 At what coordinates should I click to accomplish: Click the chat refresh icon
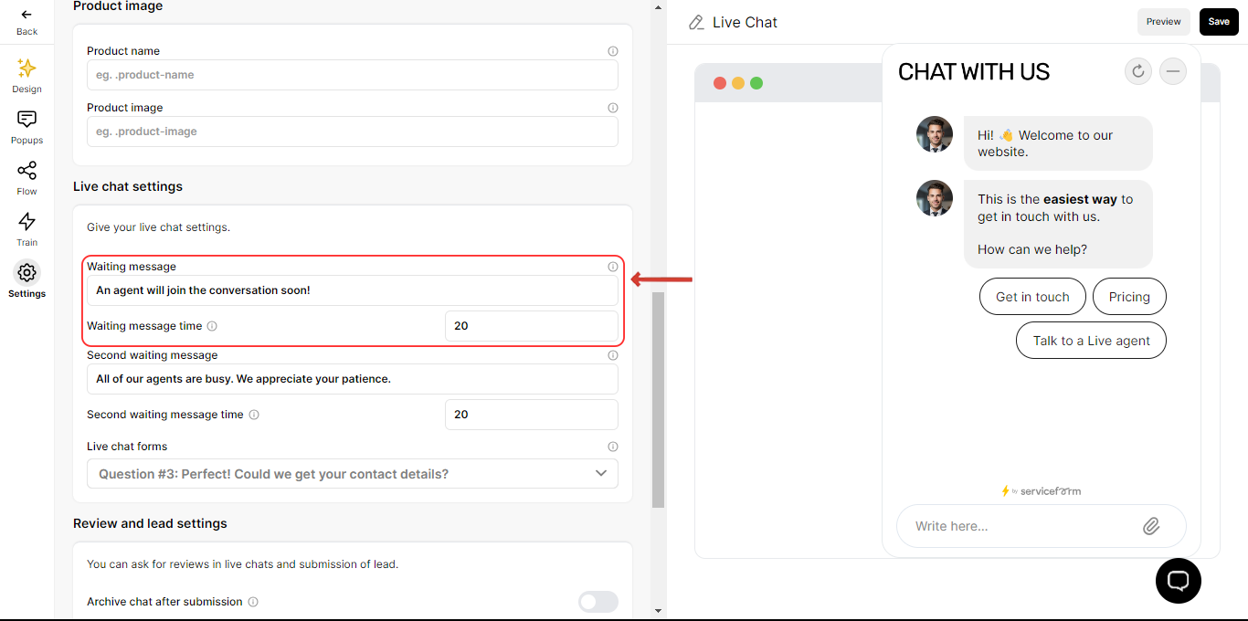pos(1138,71)
